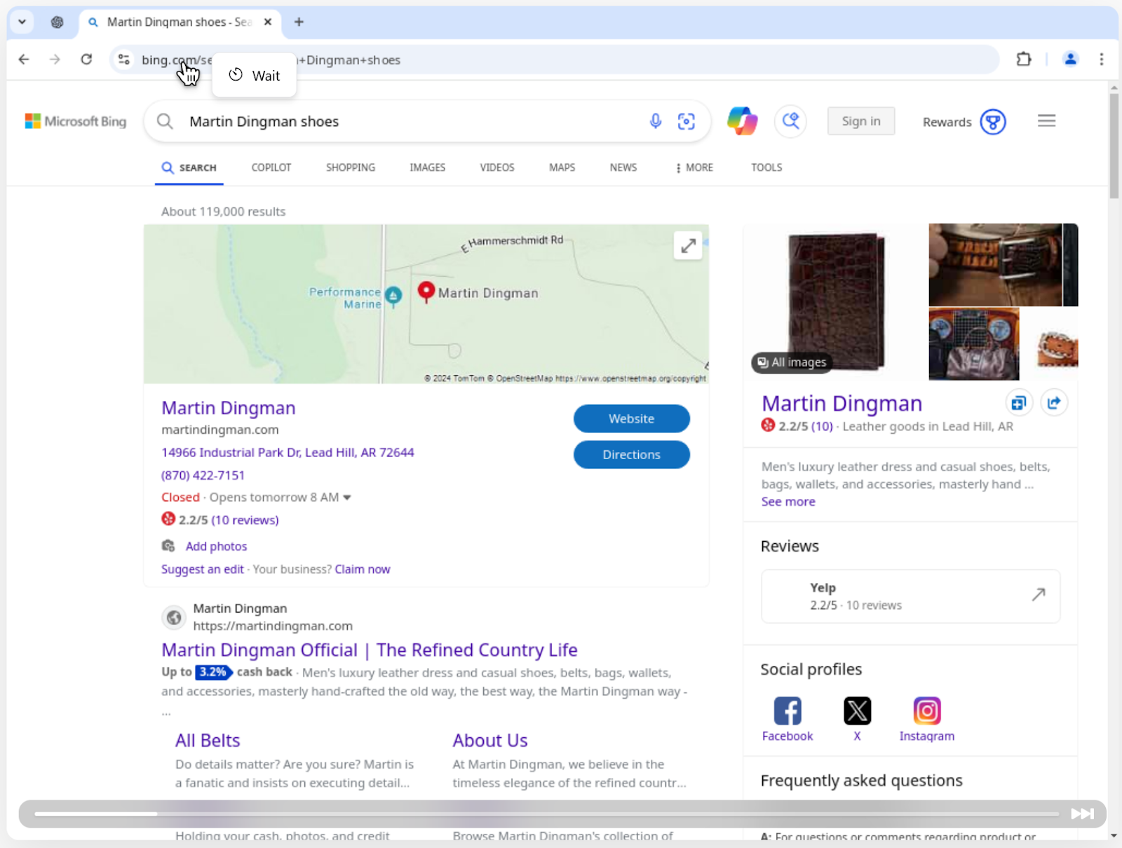Click the playback progress bar

546,814
